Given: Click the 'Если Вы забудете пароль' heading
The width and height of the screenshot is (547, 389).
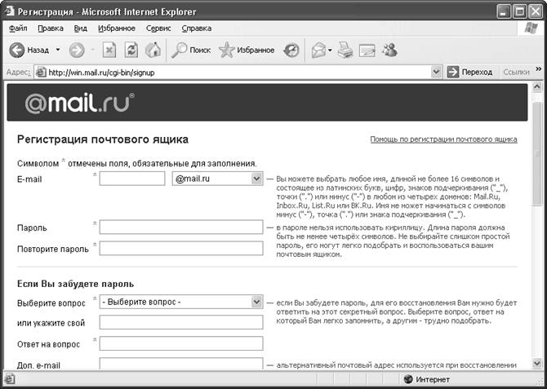Looking at the screenshot, I should (x=76, y=284).
